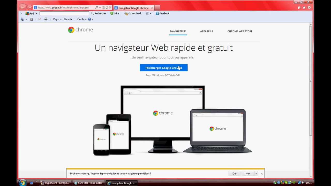The height and width of the screenshot is (186, 331).
Task: Open the Windows Start orb
Action: [x=22, y=183]
